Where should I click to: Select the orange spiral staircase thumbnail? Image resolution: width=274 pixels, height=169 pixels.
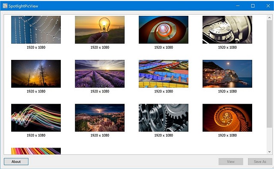point(227,118)
